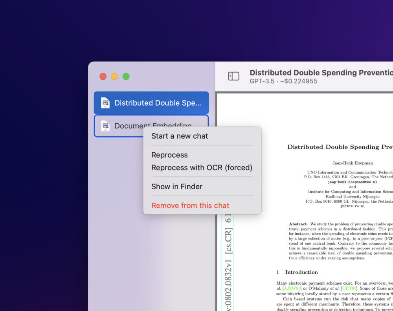Click the PDF icon beside Document Embedding

[x=105, y=125]
